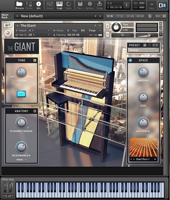The height and width of the screenshot is (200, 170).
Task: Click the +2 oct keyboard octave control
Action: (8, 196)
